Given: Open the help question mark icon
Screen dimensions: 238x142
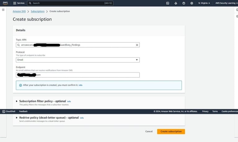Looking at the screenshot, I should (184, 3).
